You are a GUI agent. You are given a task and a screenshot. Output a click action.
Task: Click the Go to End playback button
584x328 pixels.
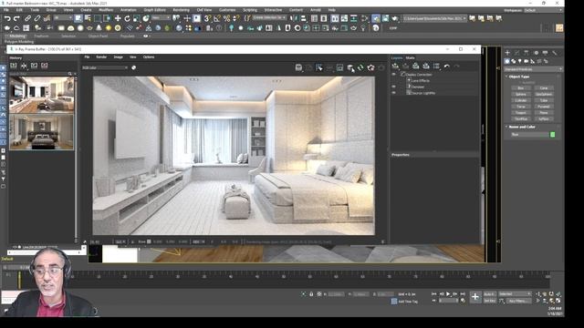click(463, 293)
